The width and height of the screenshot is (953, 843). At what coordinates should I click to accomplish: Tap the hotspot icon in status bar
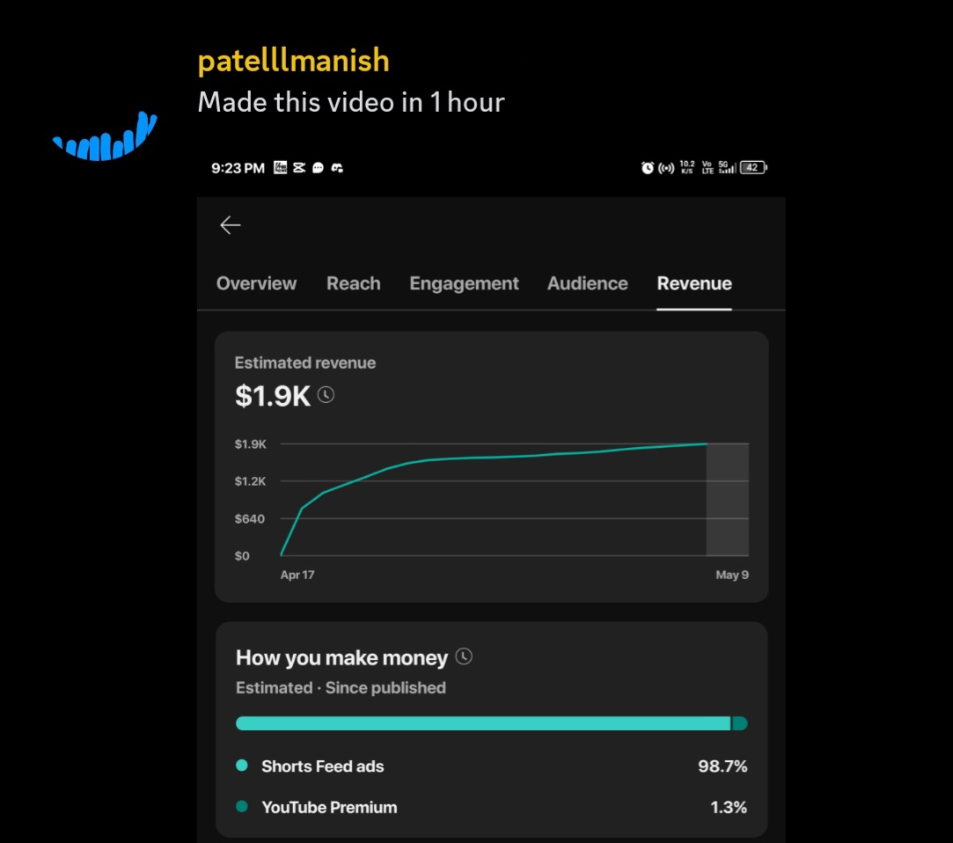tap(667, 168)
